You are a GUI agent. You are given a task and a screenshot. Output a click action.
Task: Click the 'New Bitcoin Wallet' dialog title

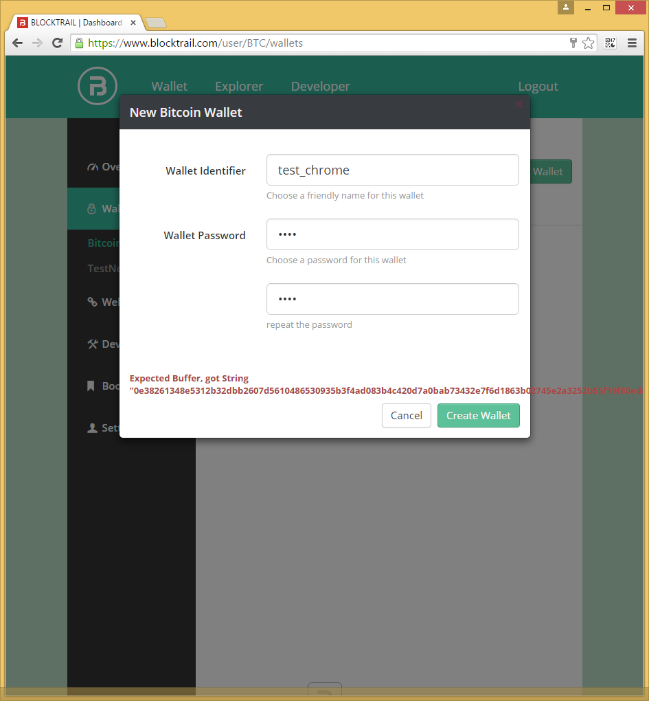[x=186, y=112]
